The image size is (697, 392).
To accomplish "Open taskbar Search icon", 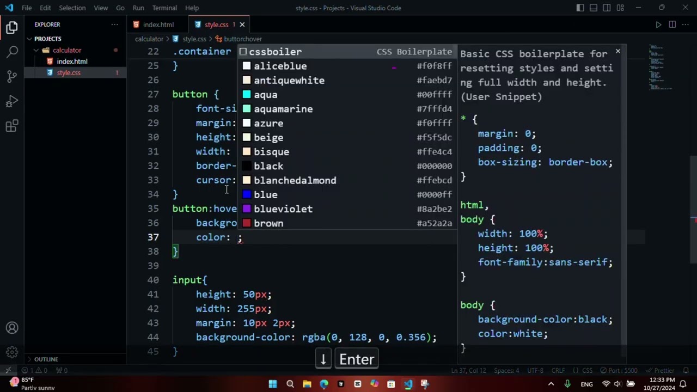I will (290, 384).
